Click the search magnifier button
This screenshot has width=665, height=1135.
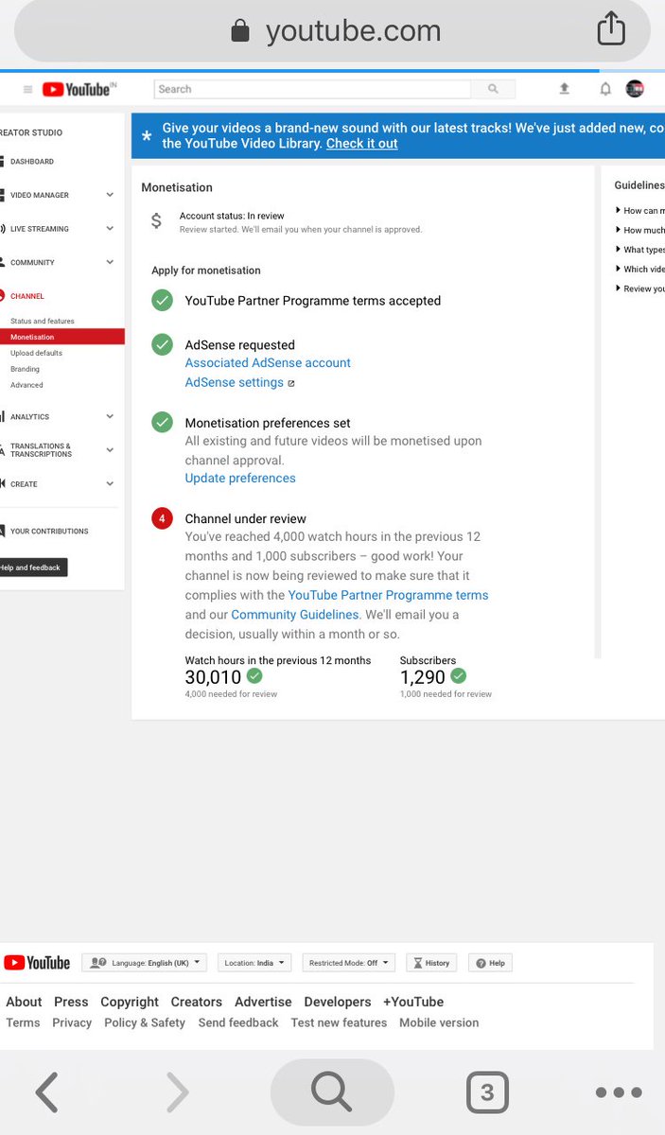[x=493, y=89]
